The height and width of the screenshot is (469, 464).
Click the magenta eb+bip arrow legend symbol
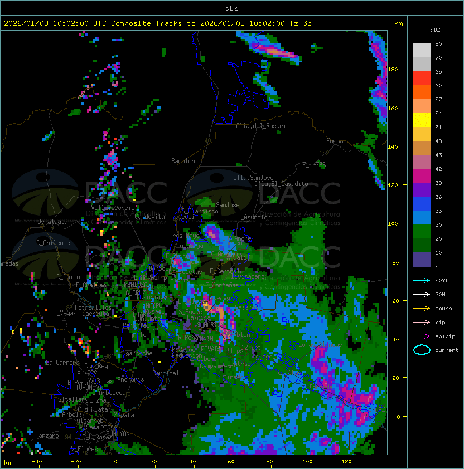[x=422, y=336]
